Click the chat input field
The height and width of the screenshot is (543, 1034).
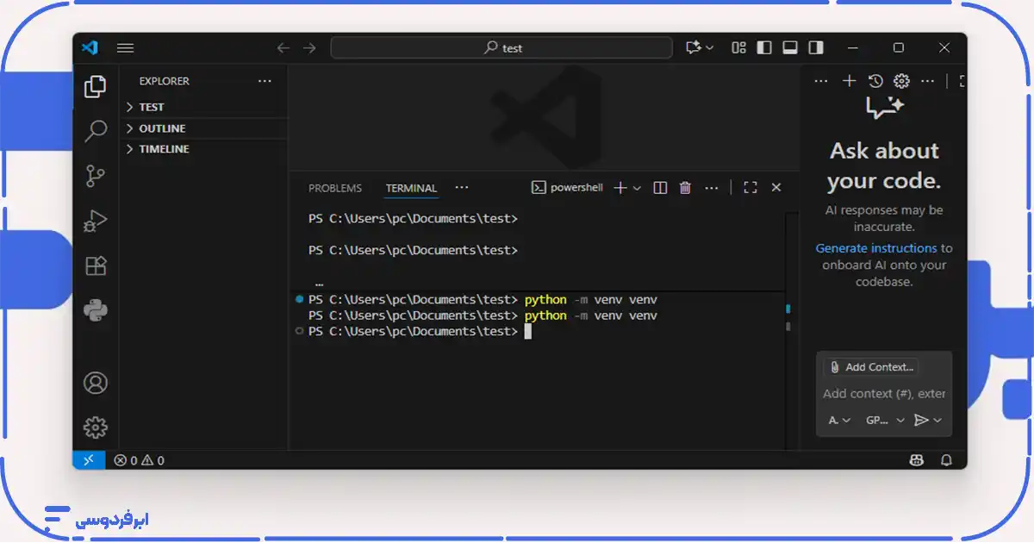coord(883,394)
